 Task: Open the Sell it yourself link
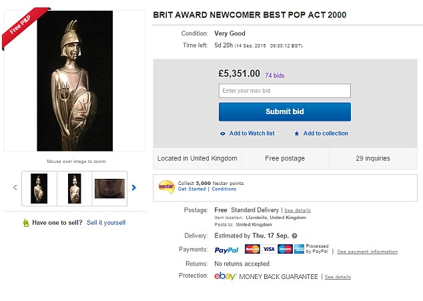pyautogui.click(x=106, y=222)
